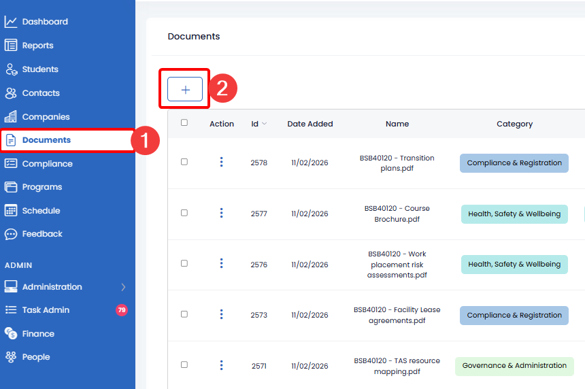Expand the Administration submenu chevron
585x389 pixels.
[x=123, y=287]
